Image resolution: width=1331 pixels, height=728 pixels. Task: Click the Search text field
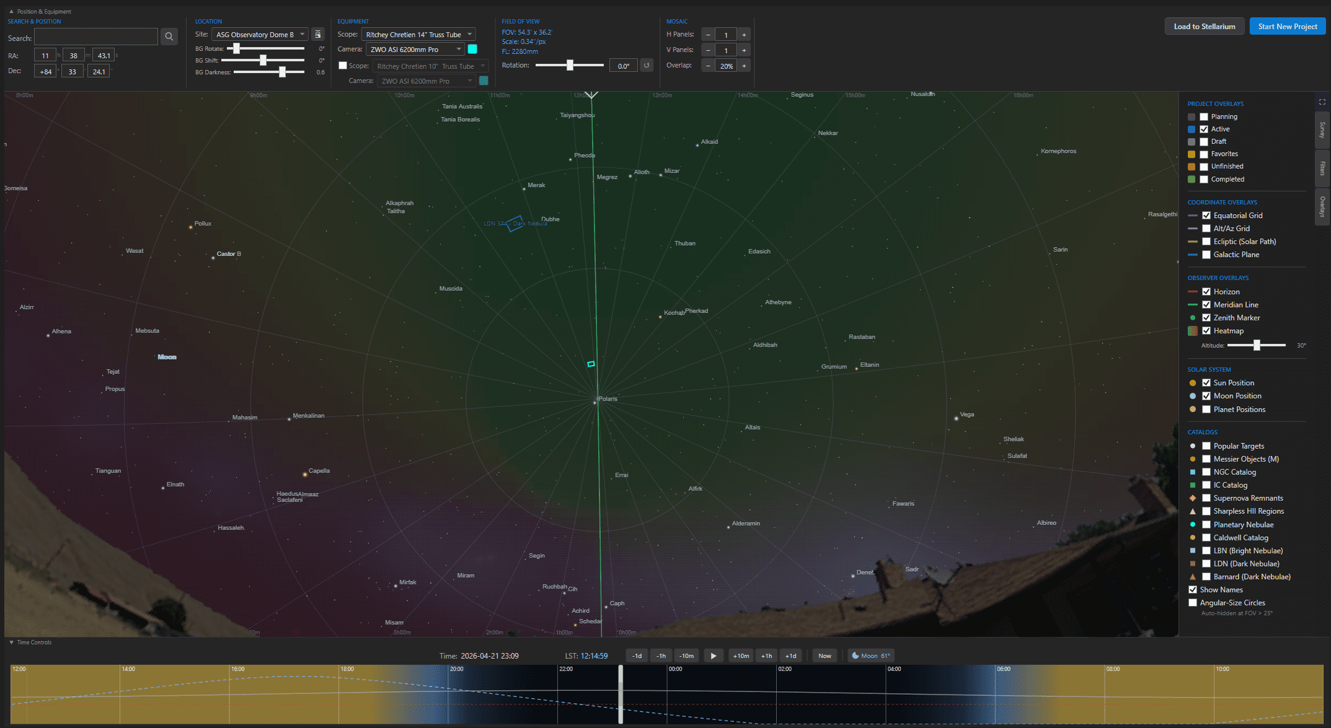96,37
